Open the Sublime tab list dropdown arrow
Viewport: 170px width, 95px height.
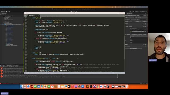124,15
